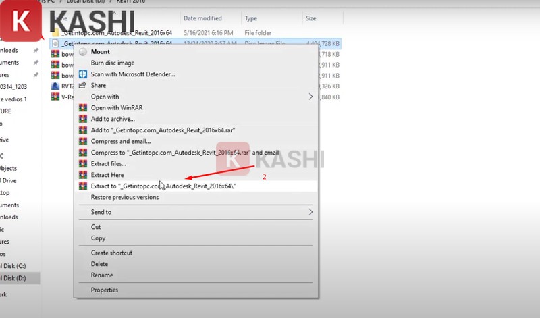Click WinRAR icon beside Compress and email
540x318 pixels.
[82, 141]
